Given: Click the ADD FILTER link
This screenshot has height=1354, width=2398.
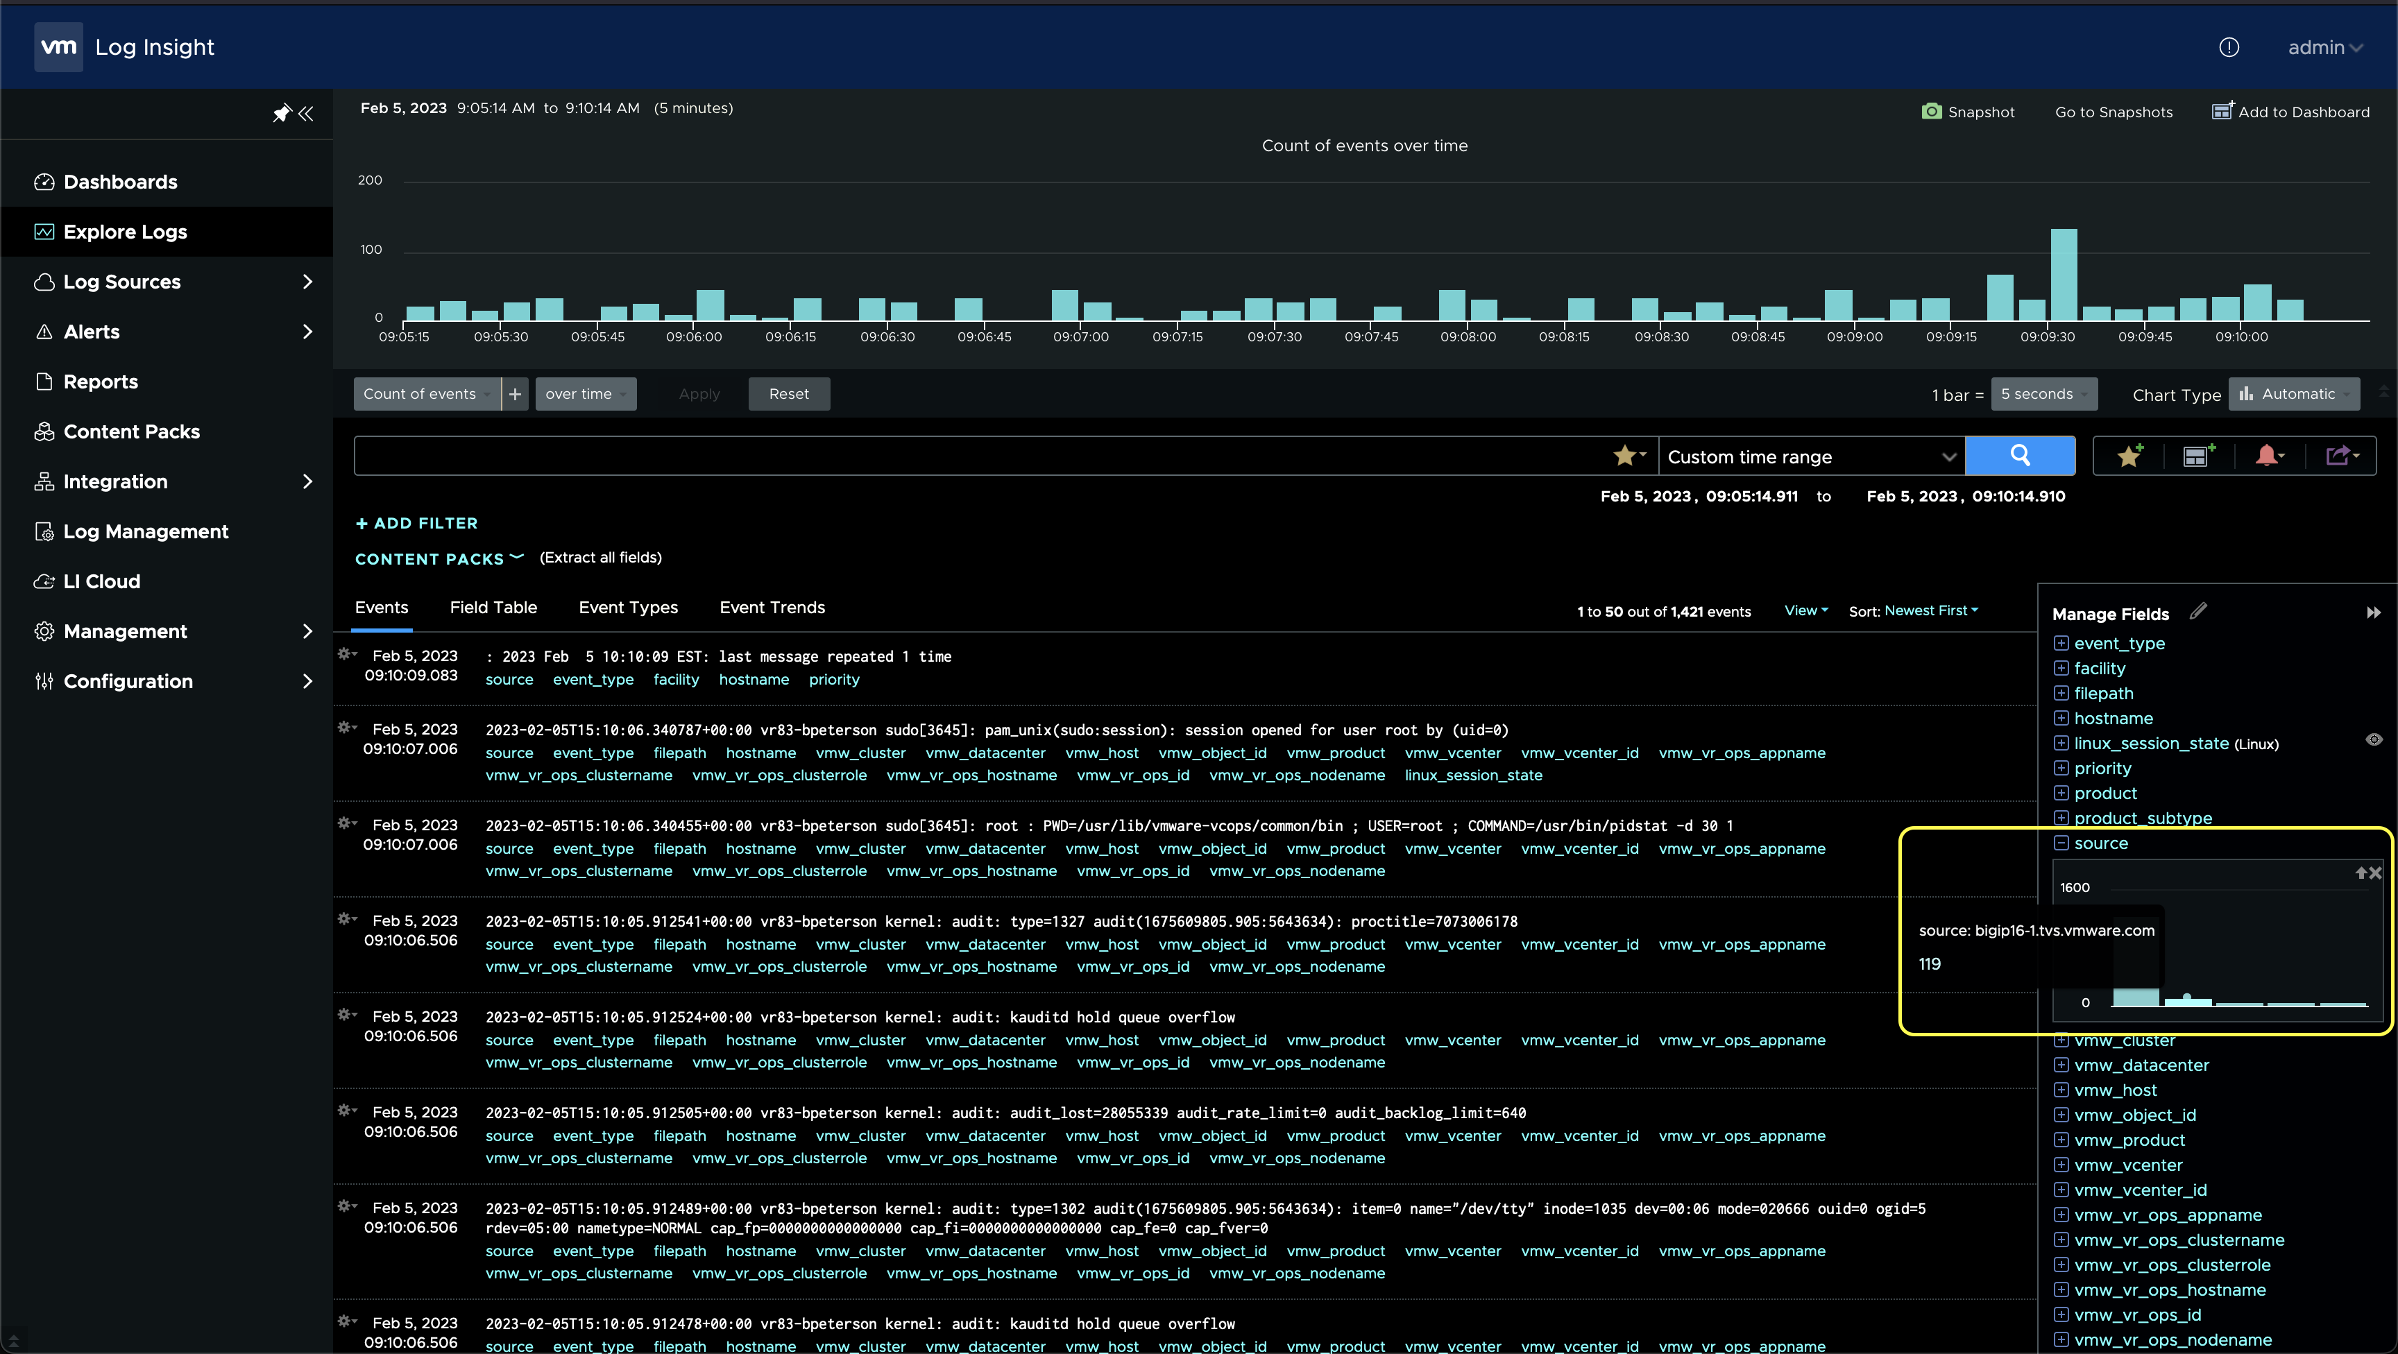Looking at the screenshot, I should click(416, 523).
